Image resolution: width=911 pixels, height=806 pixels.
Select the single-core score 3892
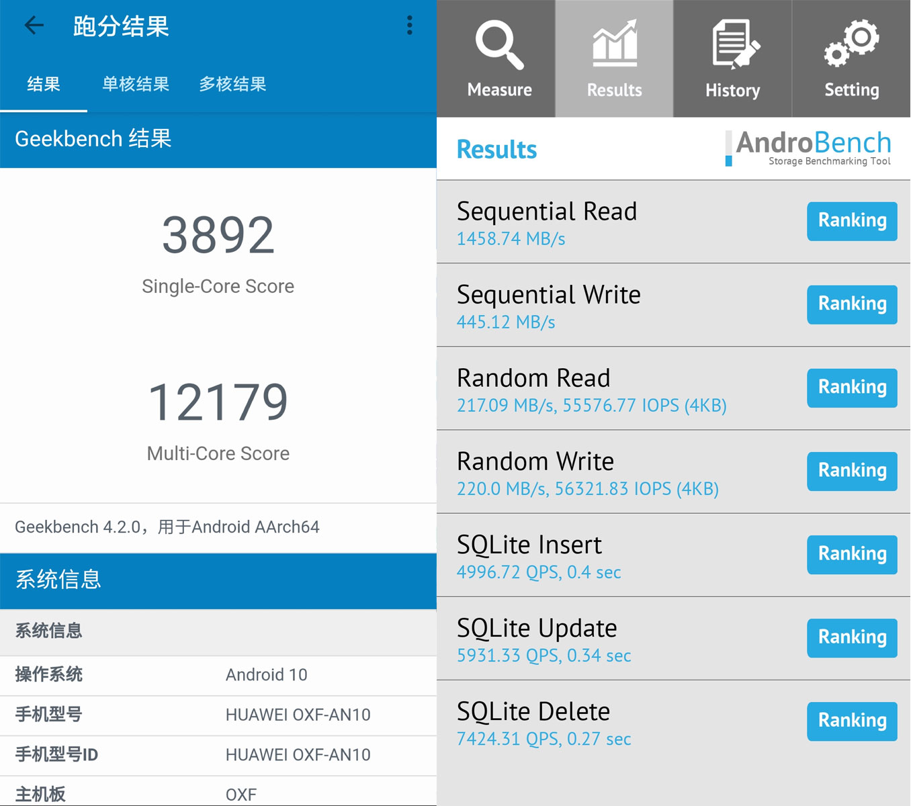(218, 235)
